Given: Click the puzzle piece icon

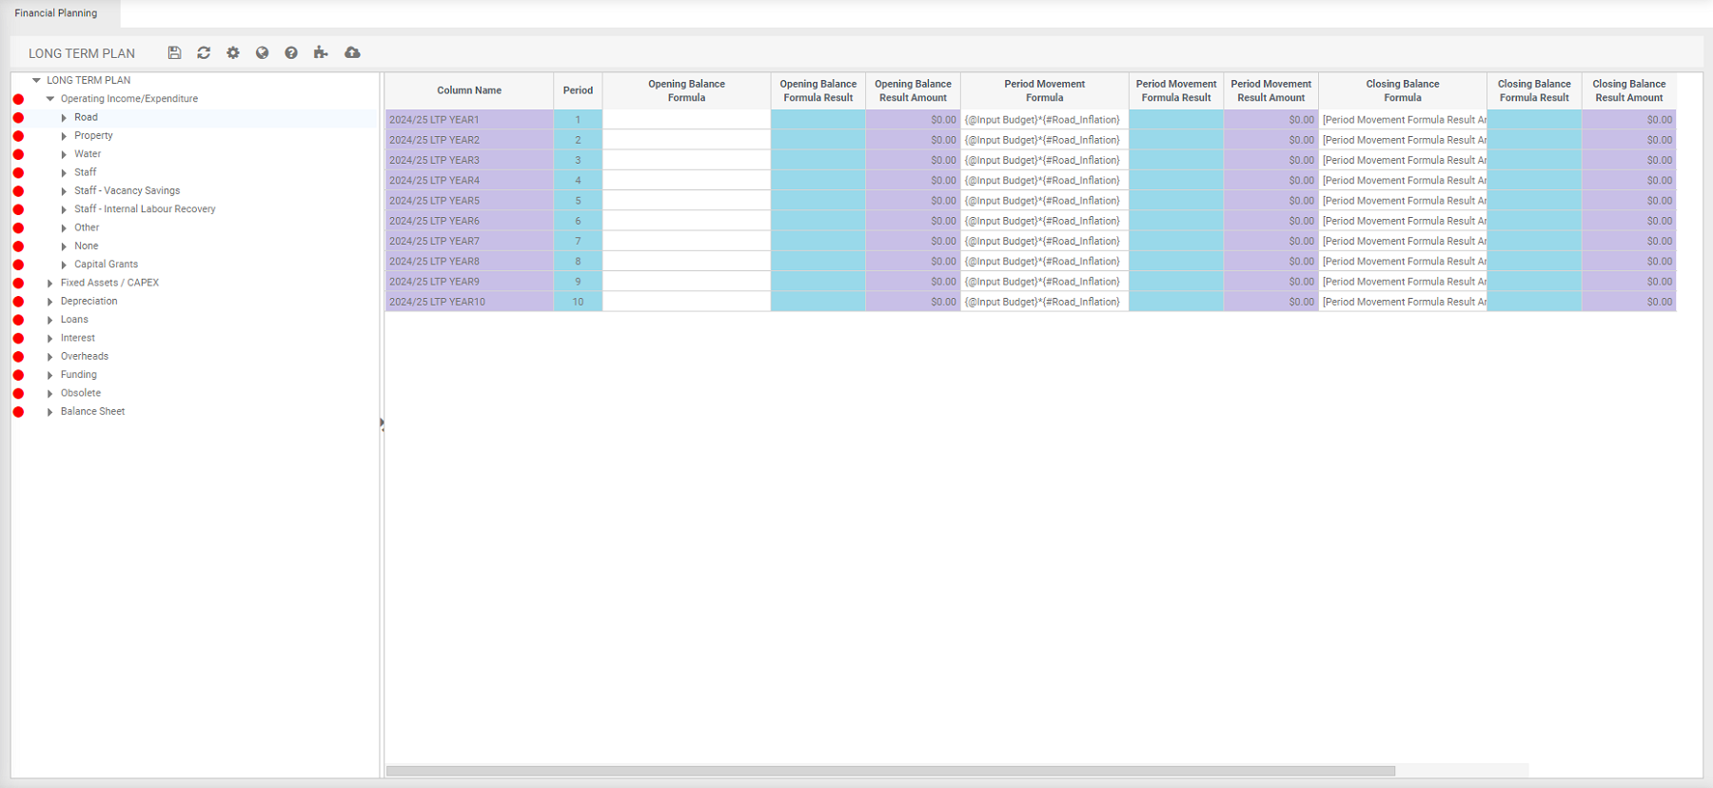Looking at the screenshot, I should tap(321, 53).
